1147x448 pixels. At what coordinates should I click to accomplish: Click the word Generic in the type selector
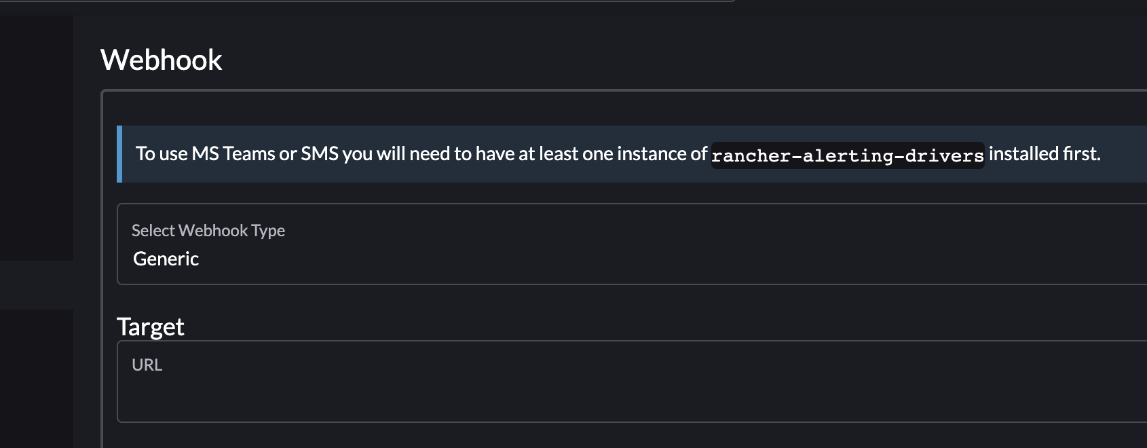tap(166, 259)
